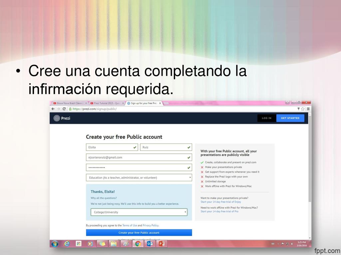This screenshot has width=341, height=255.
Task: Open the Terms of Use link
Action: point(130,225)
